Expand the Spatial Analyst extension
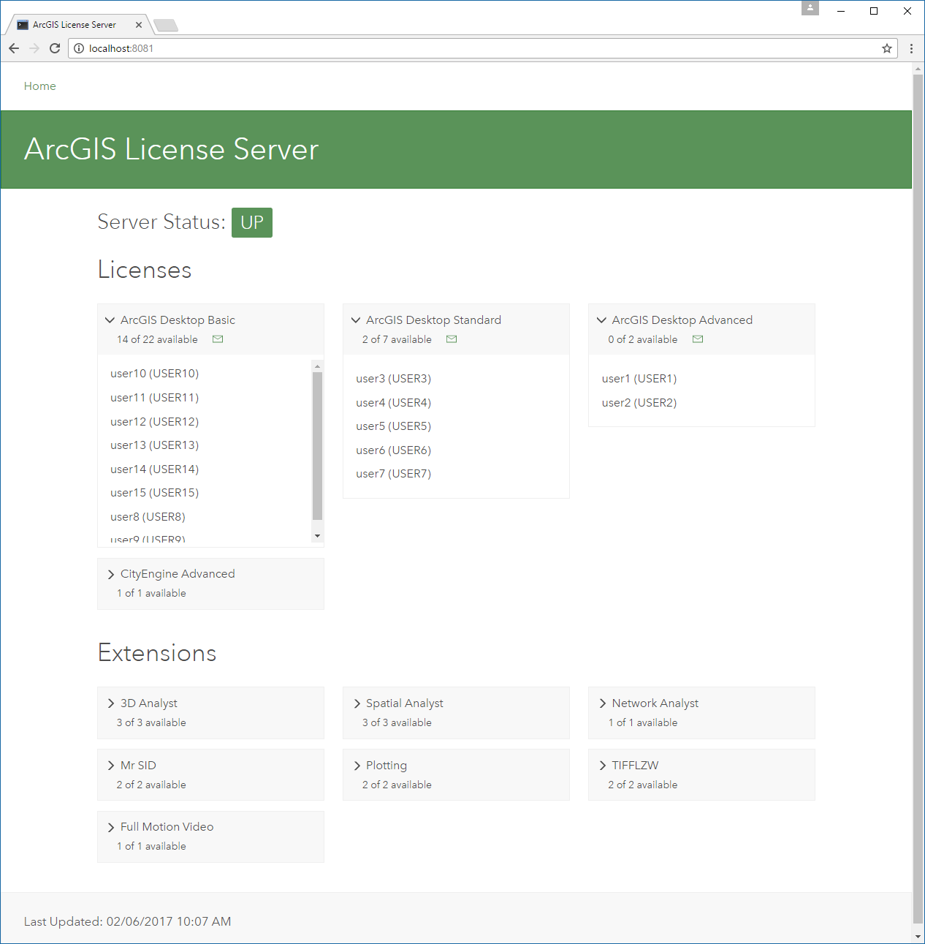Image resolution: width=925 pixels, height=944 pixels. point(357,703)
